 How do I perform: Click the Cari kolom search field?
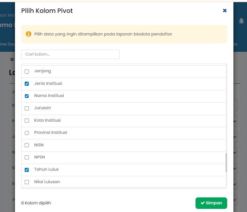70,54
